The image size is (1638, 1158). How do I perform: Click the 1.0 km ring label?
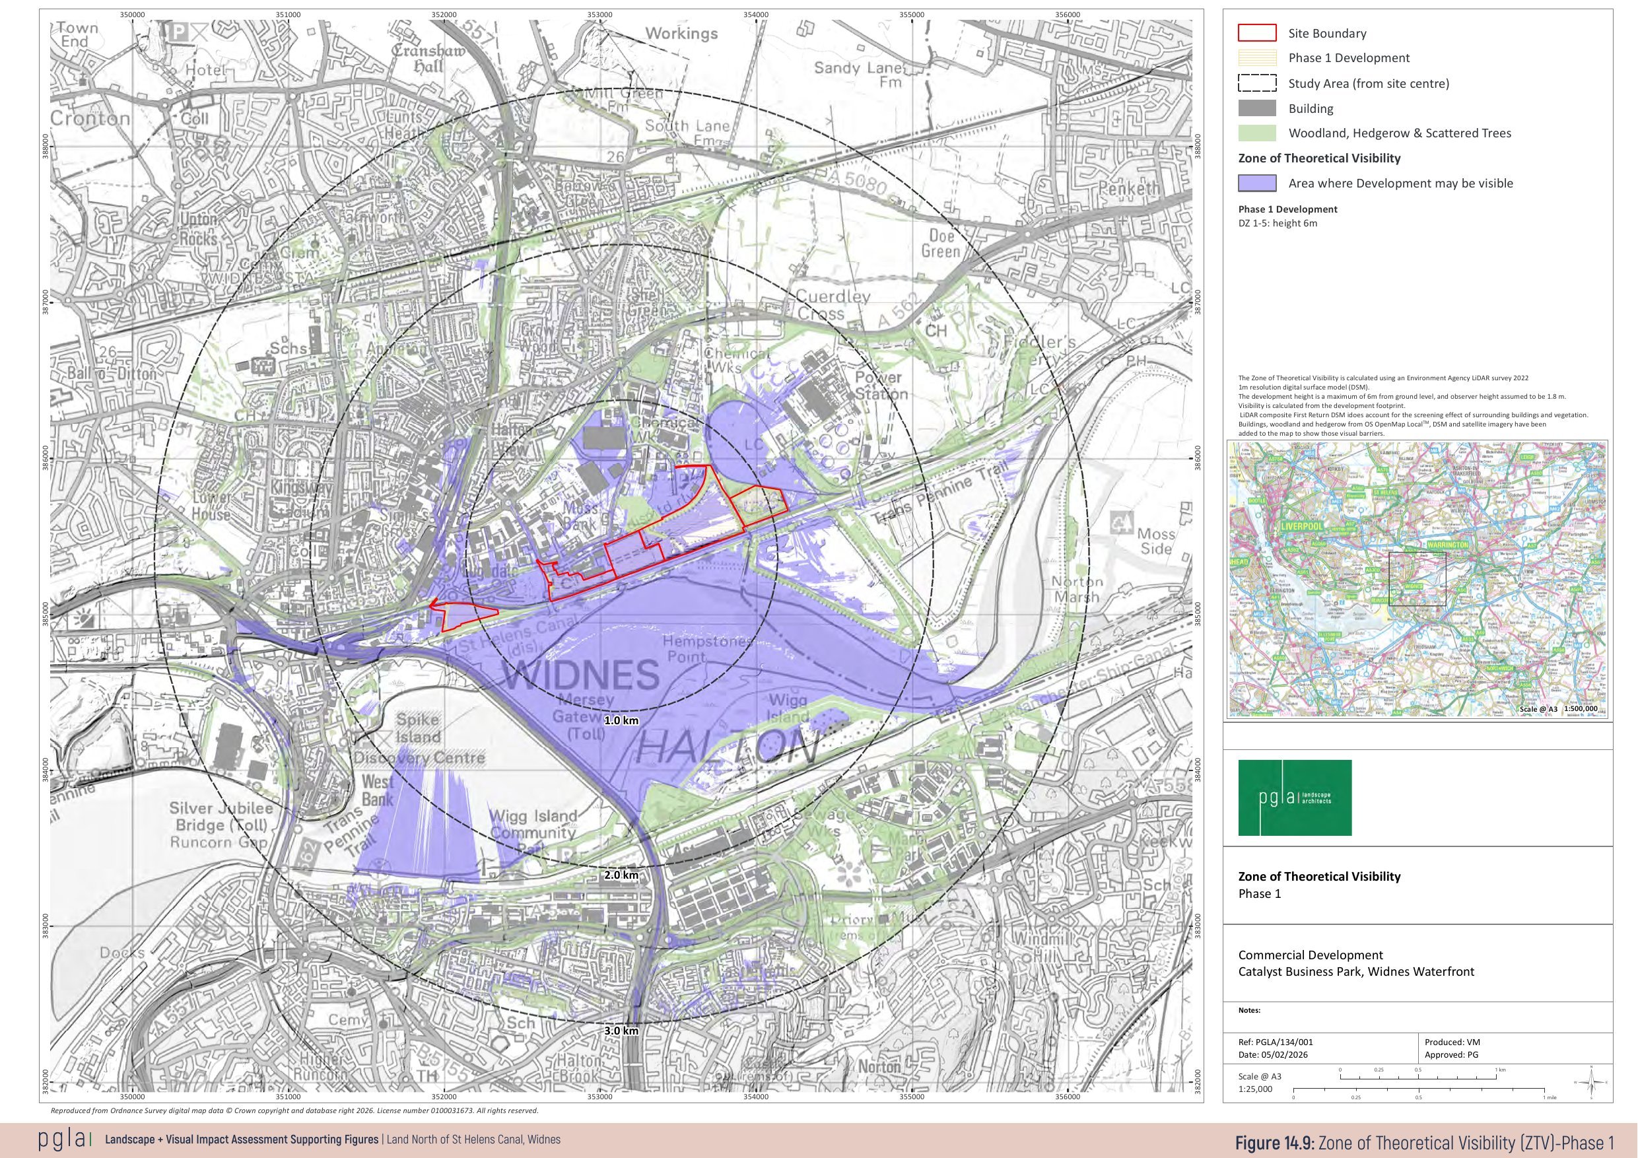(621, 721)
